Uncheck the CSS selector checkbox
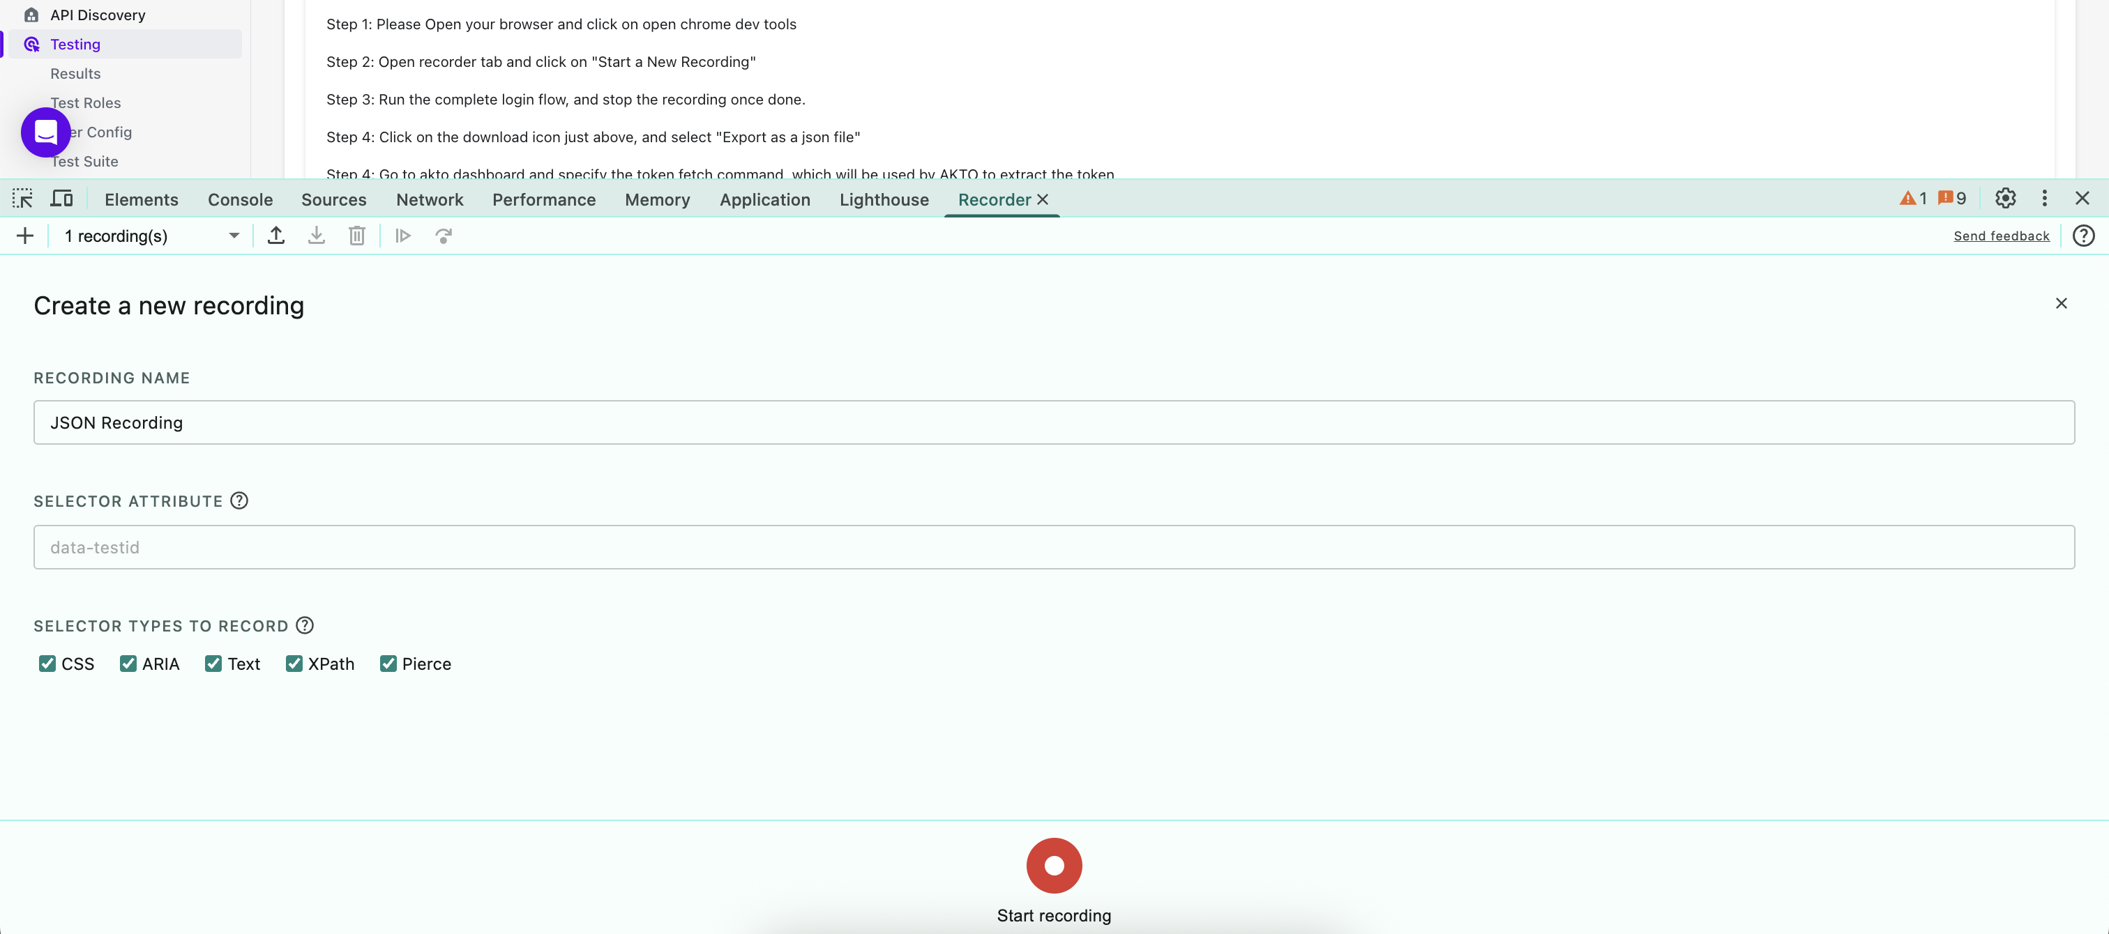 click(47, 664)
